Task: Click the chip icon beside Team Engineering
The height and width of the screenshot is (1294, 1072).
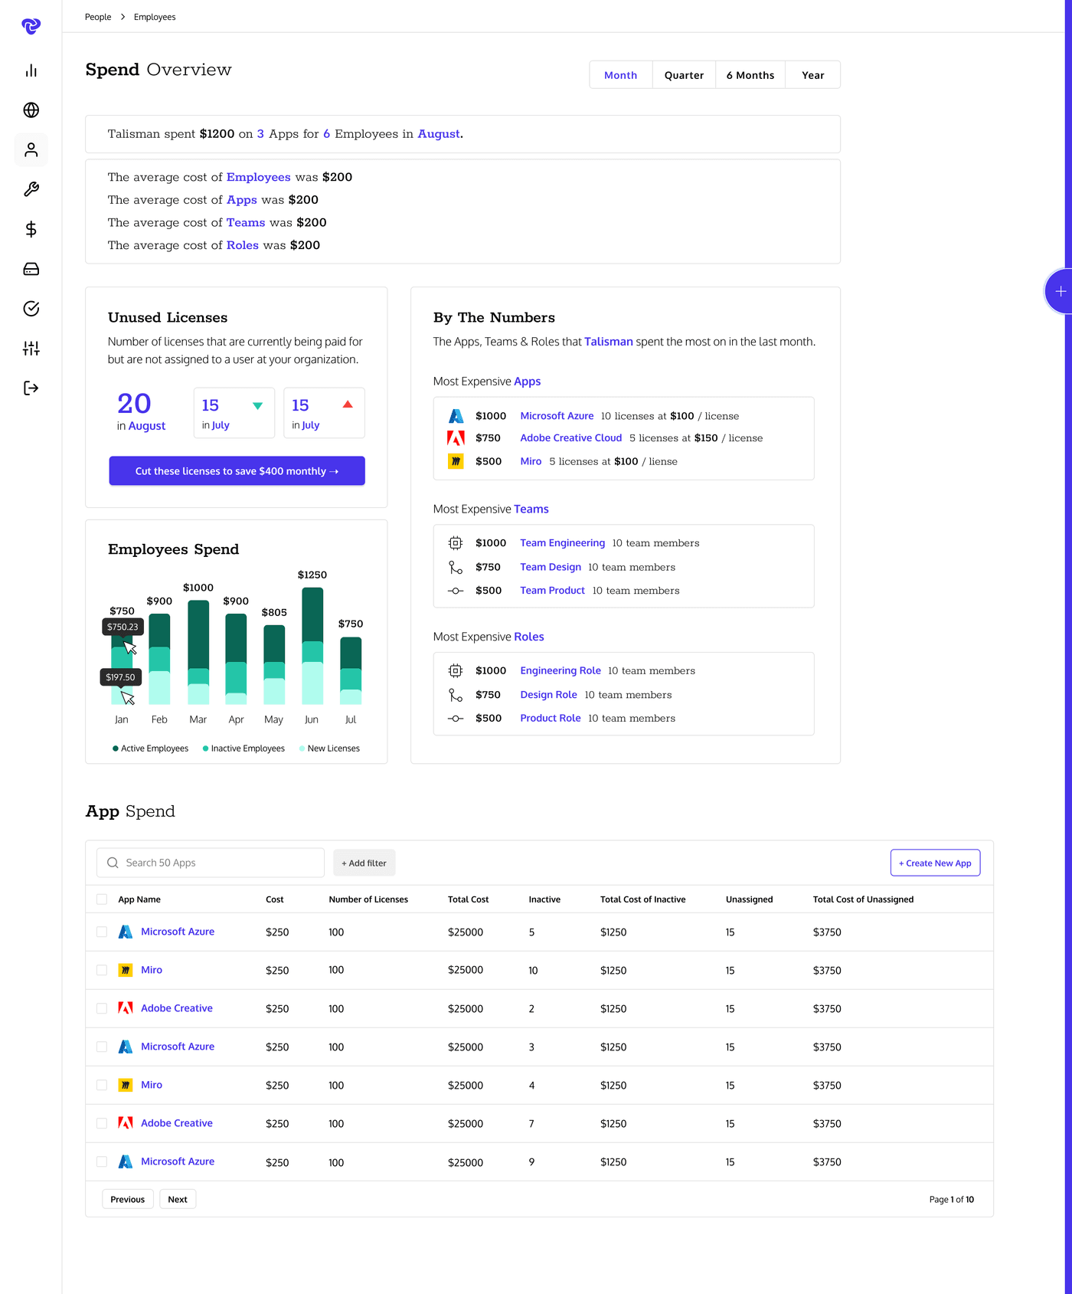Action: (456, 543)
